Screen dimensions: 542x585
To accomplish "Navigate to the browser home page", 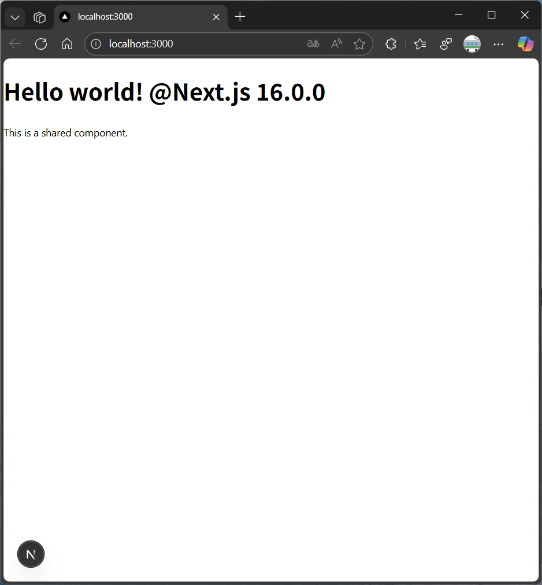I will pos(67,44).
